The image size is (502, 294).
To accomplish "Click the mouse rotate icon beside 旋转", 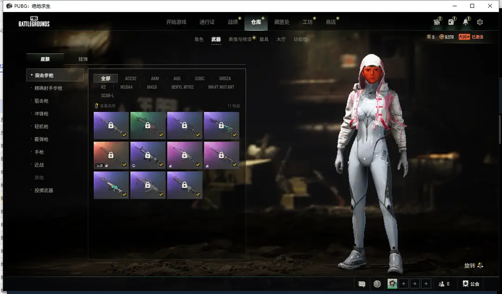I will coord(480,266).
